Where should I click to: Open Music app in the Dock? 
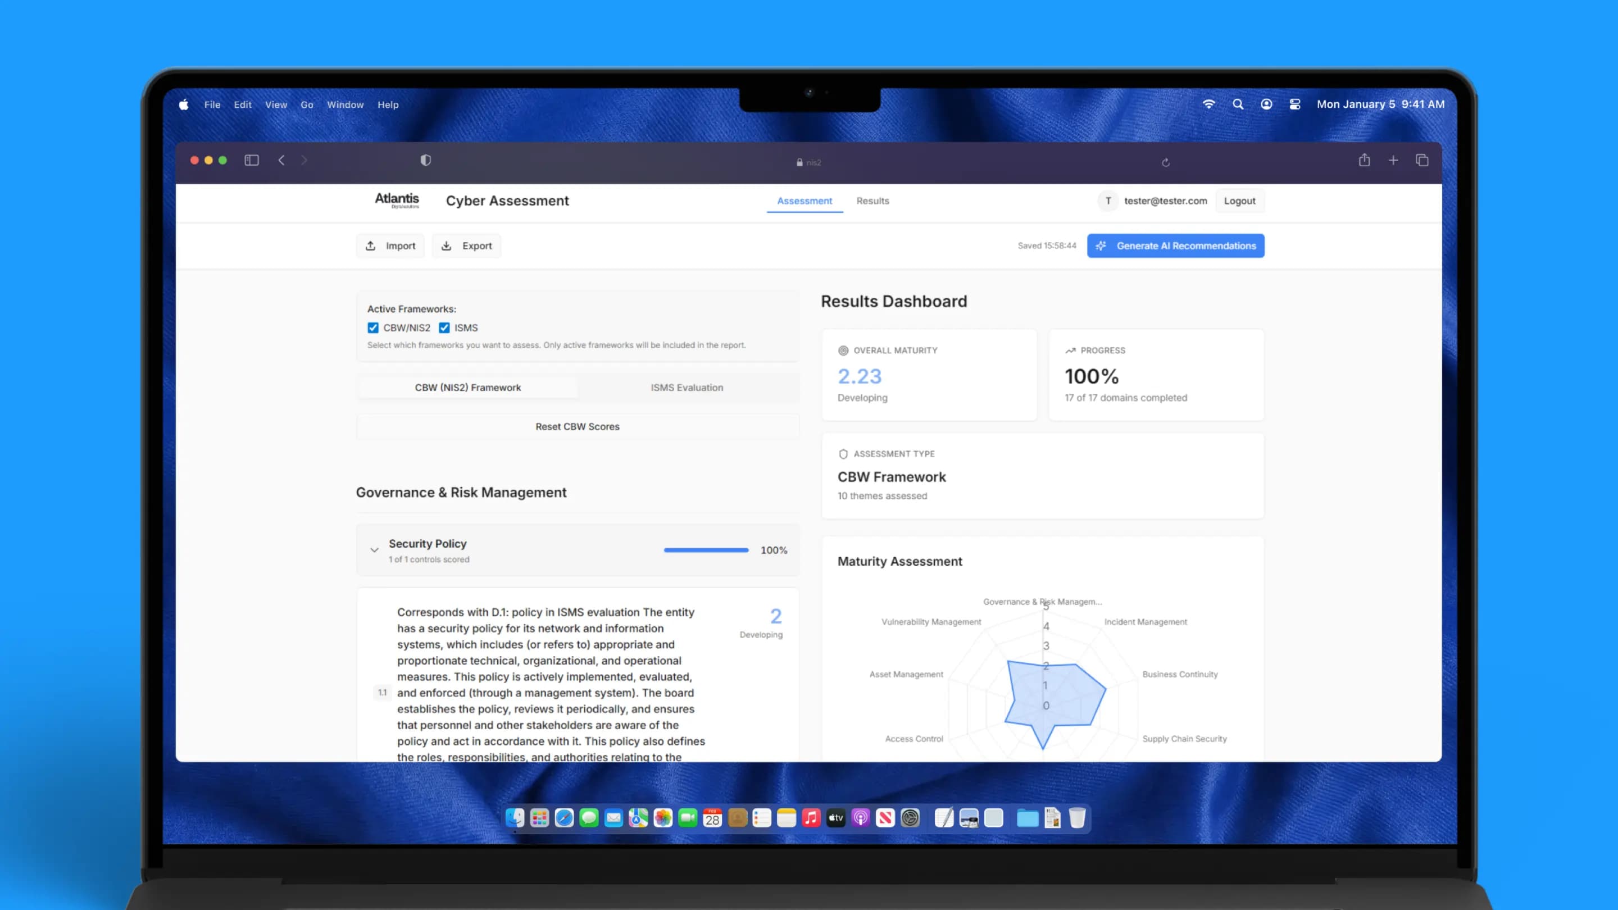[x=811, y=818]
